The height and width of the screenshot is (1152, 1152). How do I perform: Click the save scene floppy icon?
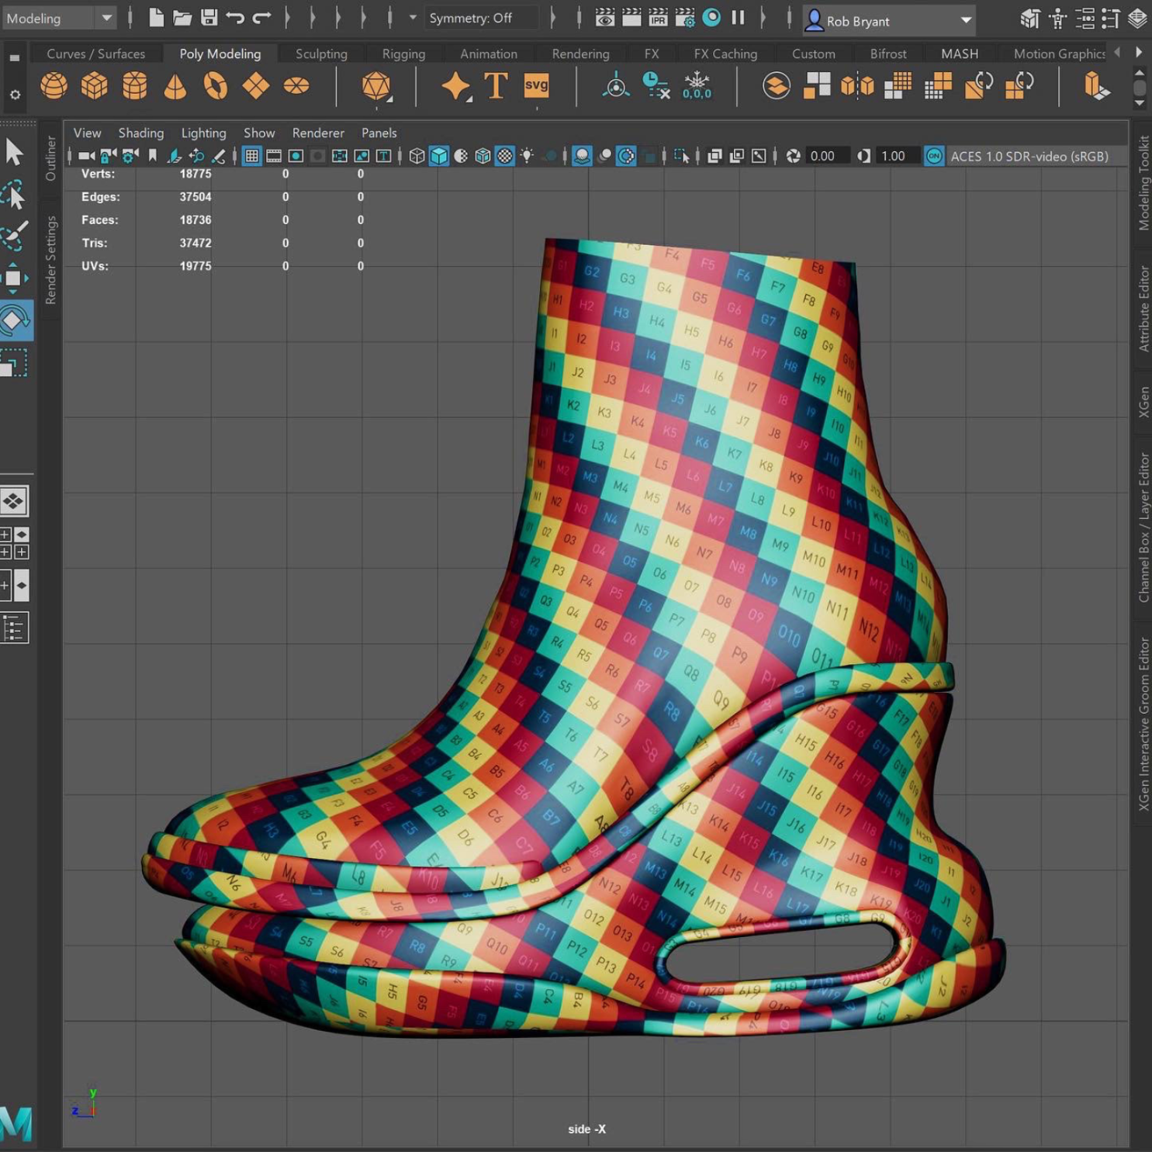pos(209,18)
